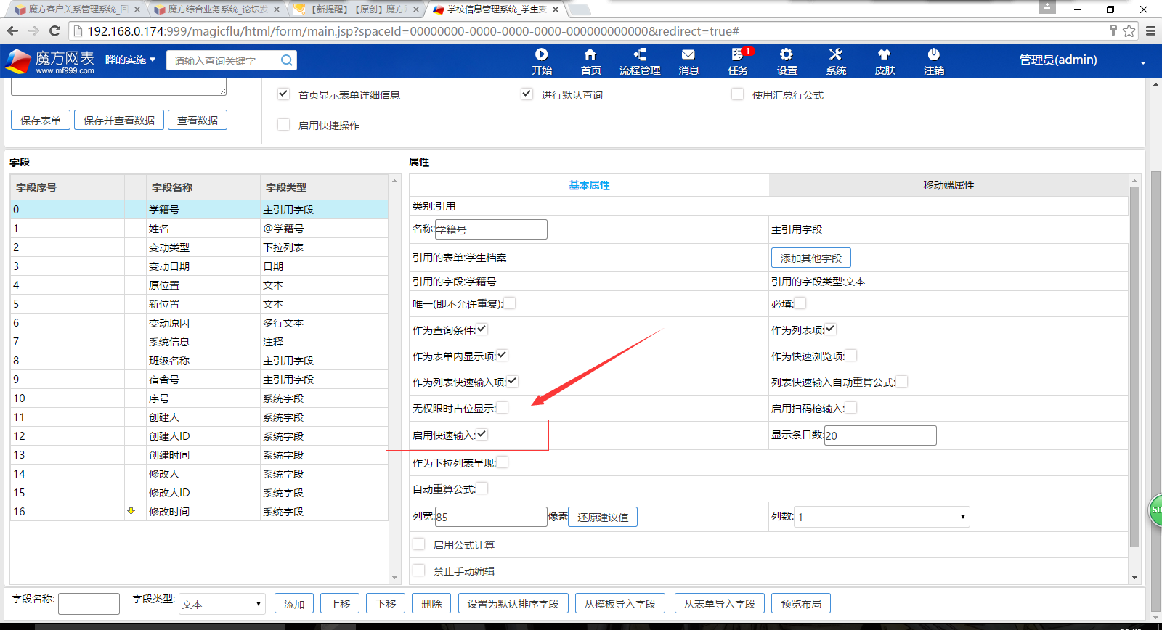1162x630 pixels.
Task: Click the 上移 move up button
Action: 340,603
